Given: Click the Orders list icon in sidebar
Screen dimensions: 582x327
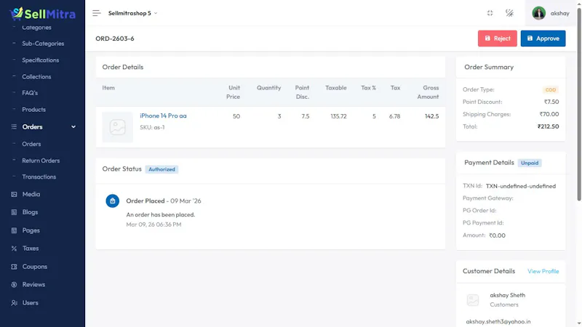Looking at the screenshot, I should tap(14, 126).
